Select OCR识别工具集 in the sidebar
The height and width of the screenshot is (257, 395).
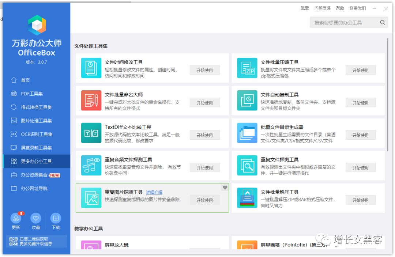[x=37, y=135]
